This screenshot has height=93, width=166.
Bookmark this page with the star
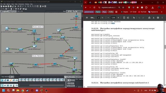(123, 7)
